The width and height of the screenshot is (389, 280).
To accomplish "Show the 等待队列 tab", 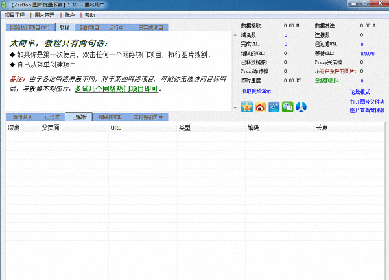I will (22, 117).
